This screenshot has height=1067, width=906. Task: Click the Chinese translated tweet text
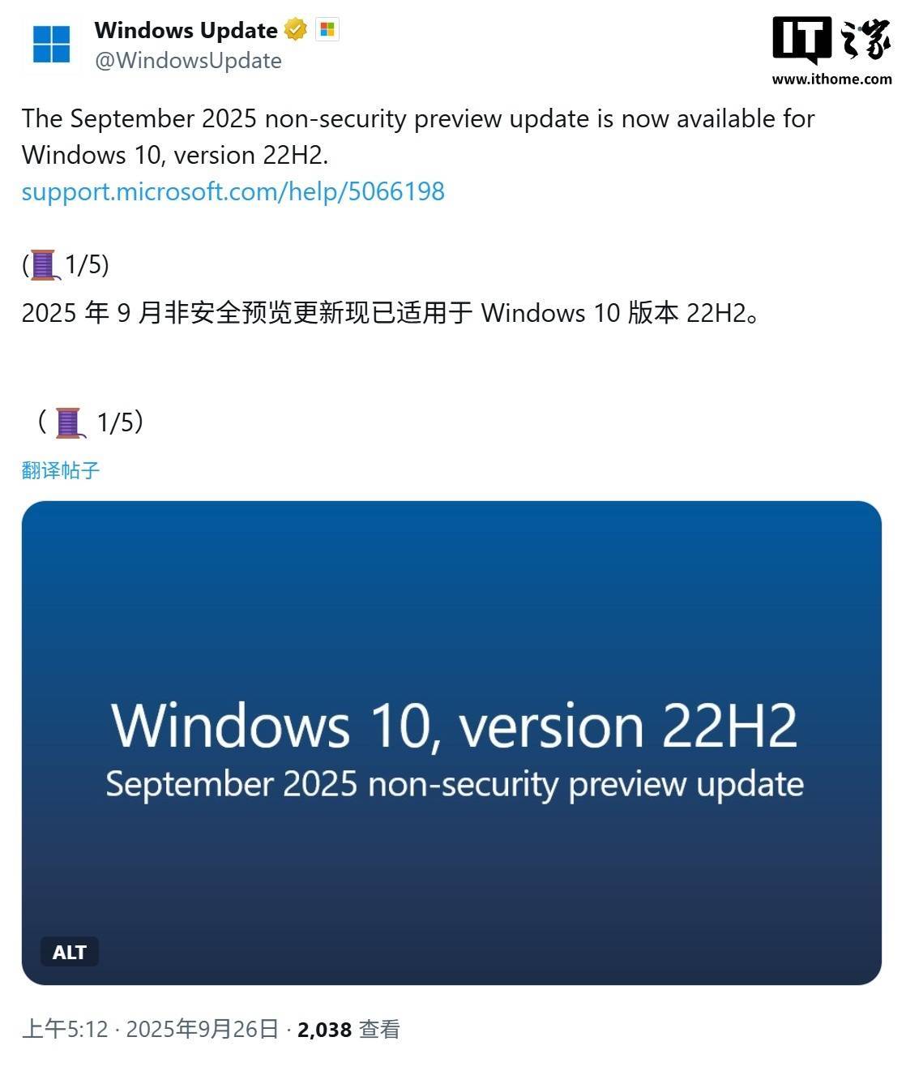pyautogui.click(x=391, y=313)
